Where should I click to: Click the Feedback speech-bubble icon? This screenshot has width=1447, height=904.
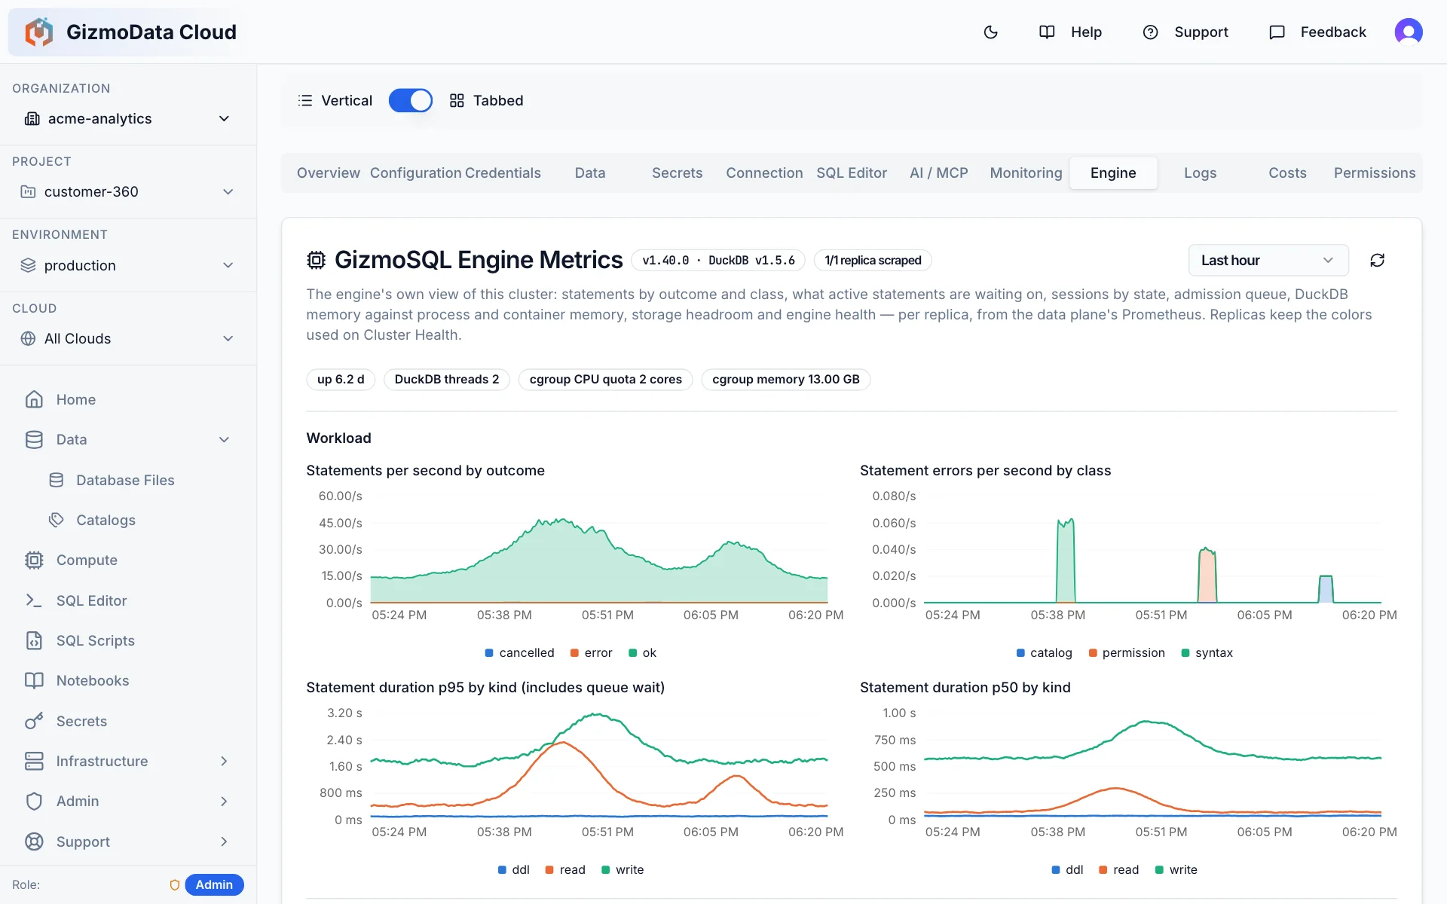point(1277,32)
